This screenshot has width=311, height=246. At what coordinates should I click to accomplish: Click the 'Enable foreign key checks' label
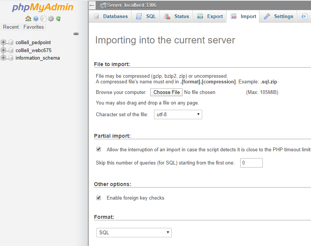(136, 198)
